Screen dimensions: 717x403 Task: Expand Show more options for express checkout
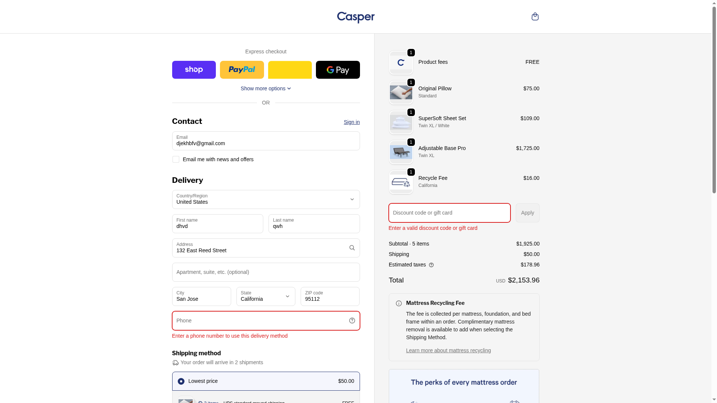point(266,88)
